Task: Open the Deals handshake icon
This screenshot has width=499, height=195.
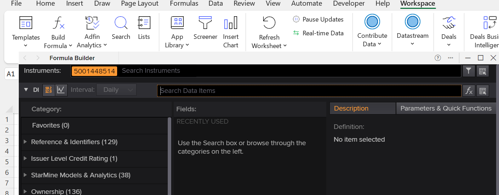Action: pos(449,23)
